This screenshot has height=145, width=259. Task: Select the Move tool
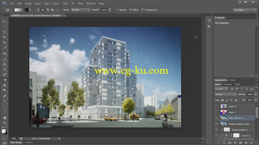tap(5, 21)
